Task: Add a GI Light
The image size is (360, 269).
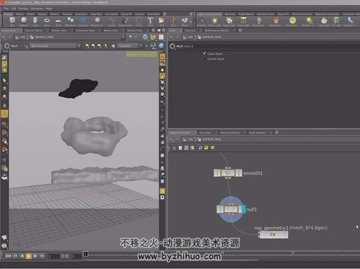Action: pos(336,22)
